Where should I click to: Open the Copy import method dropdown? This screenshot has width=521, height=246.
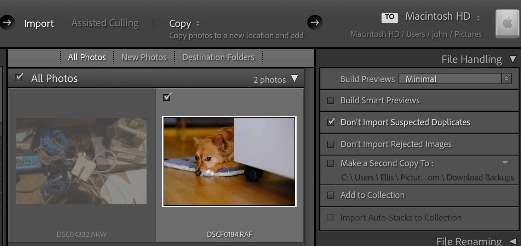[184, 24]
